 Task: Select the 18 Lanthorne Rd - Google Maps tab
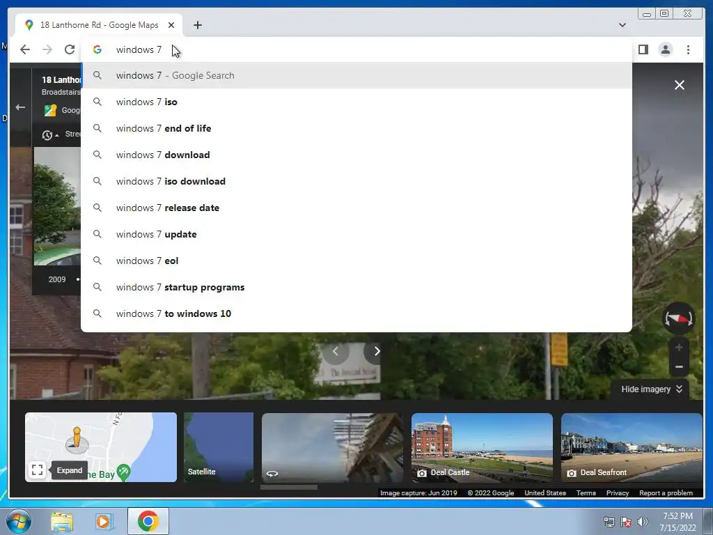click(99, 25)
